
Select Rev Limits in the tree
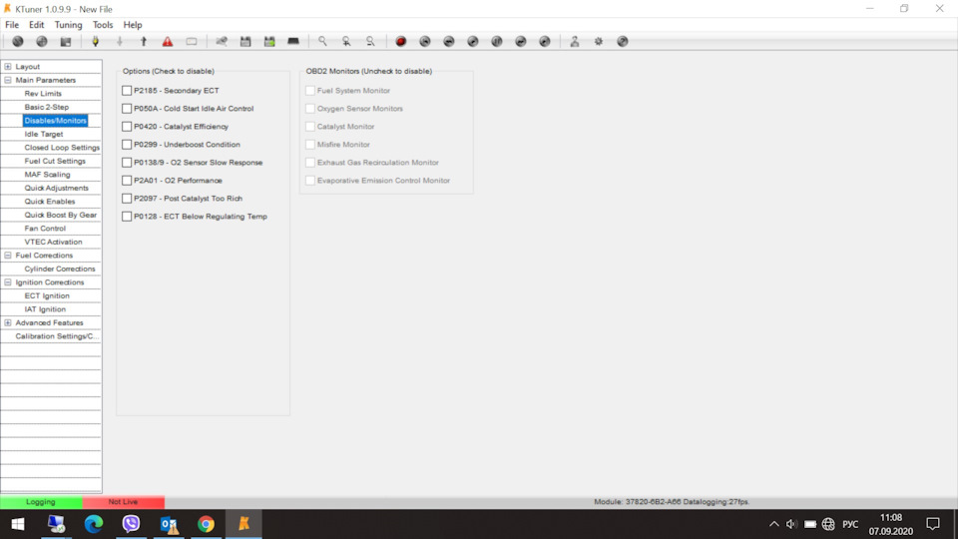pos(43,94)
